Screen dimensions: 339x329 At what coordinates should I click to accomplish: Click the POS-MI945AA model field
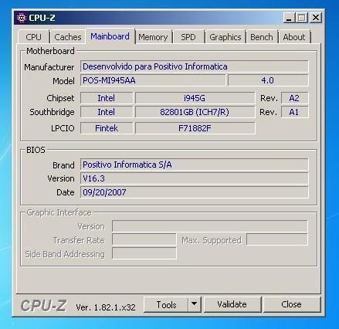[x=153, y=80]
